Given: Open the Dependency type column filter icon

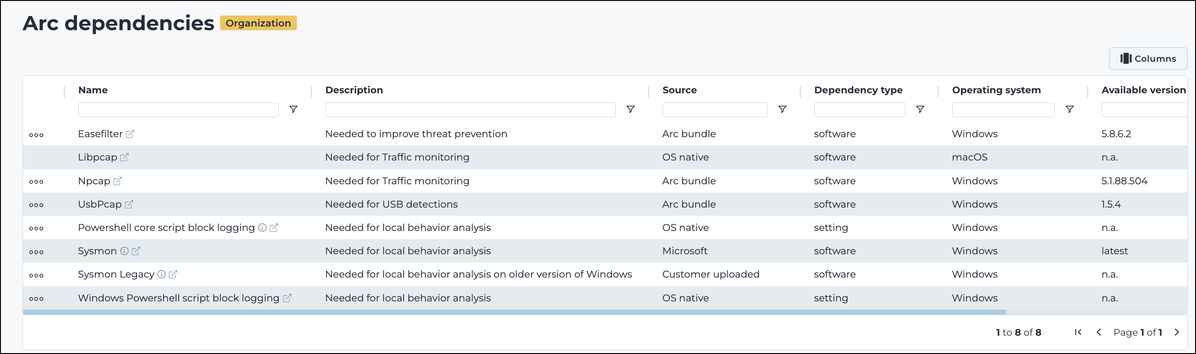Looking at the screenshot, I should pos(920,109).
